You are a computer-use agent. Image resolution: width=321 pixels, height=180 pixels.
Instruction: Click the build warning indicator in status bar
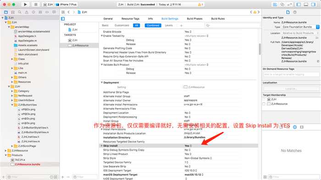tap(201, 5)
